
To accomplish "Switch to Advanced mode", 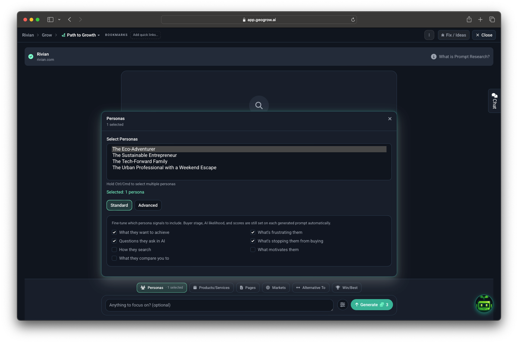I will [x=148, y=205].
